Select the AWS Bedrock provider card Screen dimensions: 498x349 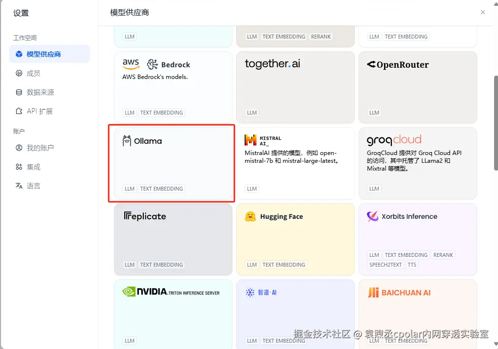[173, 87]
